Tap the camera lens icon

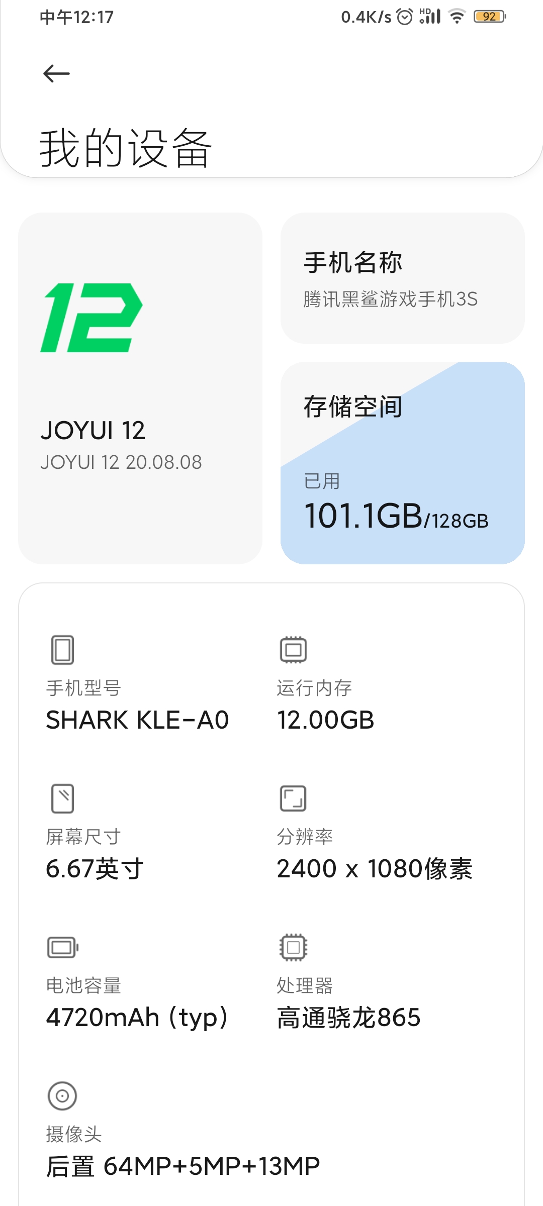(x=62, y=1096)
